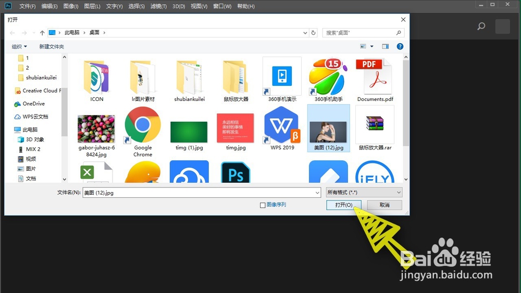Click 新建文件夹 button
This screenshot has height=293, width=521.
(x=52, y=46)
